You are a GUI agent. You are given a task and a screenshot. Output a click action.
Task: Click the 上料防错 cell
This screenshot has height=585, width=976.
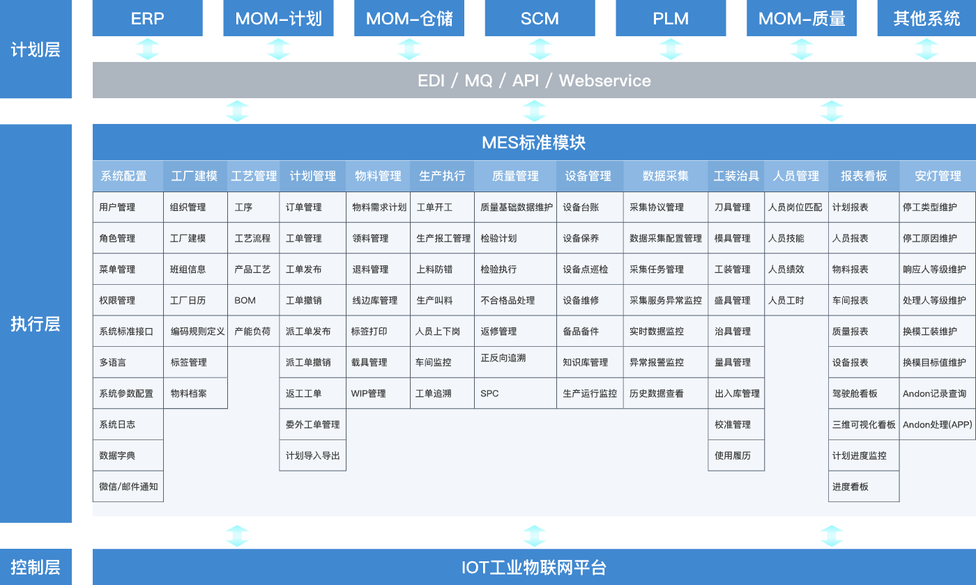[442, 270]
